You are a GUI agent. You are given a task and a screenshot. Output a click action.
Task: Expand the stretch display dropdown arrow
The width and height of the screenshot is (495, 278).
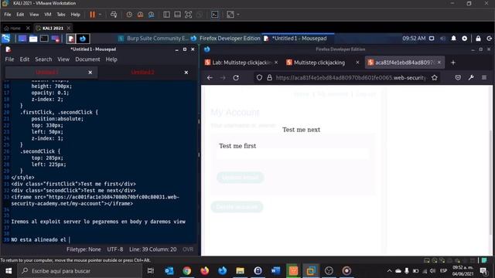coord(238,15)
